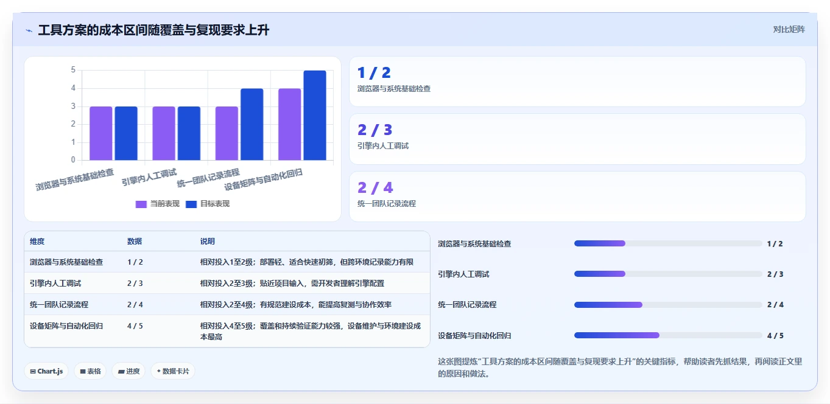Select the 进度 tag chip
The image size is (830, 404).
click(128, 371)
